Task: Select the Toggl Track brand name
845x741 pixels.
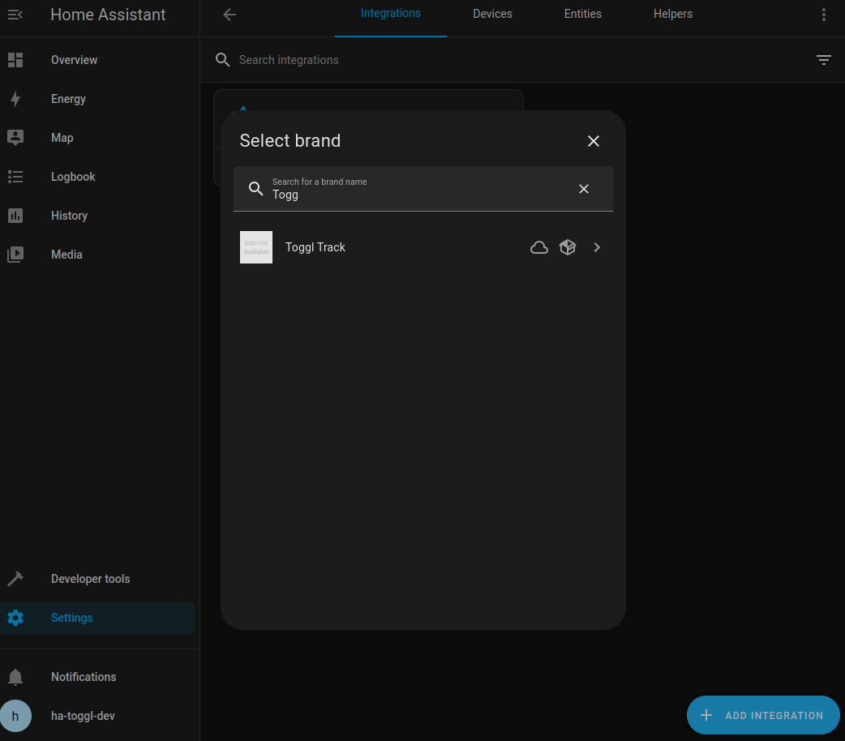Action: click(315, 247)
